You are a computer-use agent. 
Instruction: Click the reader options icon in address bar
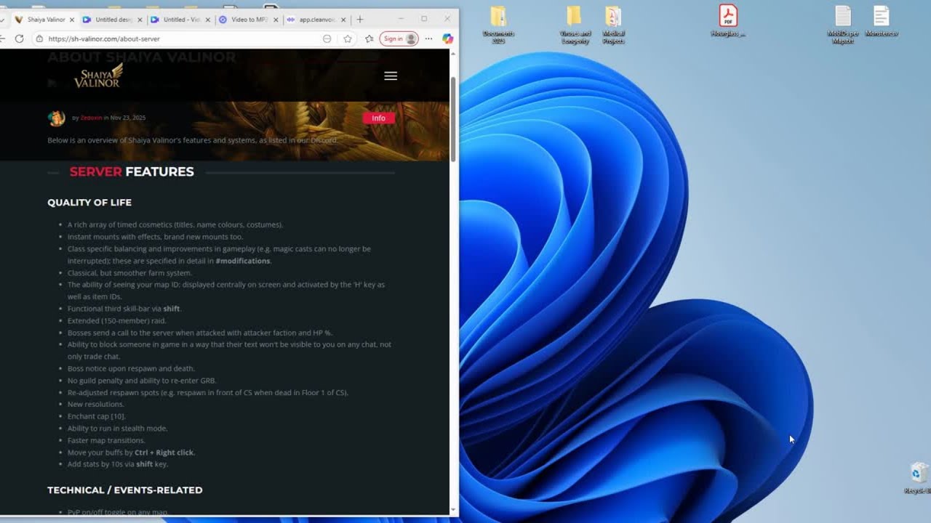[327, 38]
